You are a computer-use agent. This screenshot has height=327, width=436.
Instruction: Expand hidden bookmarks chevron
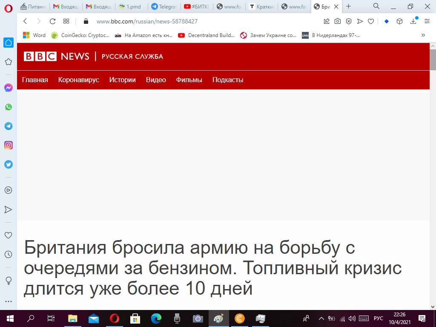click(423, 35)
